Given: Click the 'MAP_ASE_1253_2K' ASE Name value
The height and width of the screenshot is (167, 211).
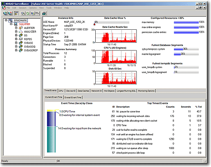Looking at the screenshot, I should 74,22.
